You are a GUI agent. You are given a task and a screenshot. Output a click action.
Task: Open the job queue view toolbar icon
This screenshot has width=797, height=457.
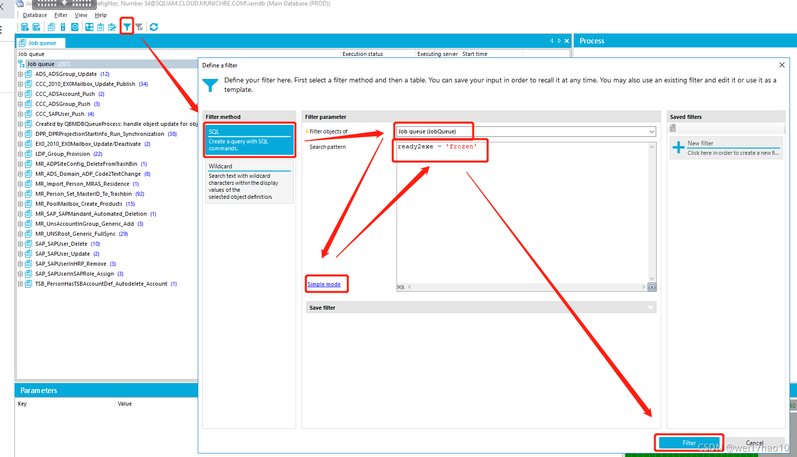(51, 27)
